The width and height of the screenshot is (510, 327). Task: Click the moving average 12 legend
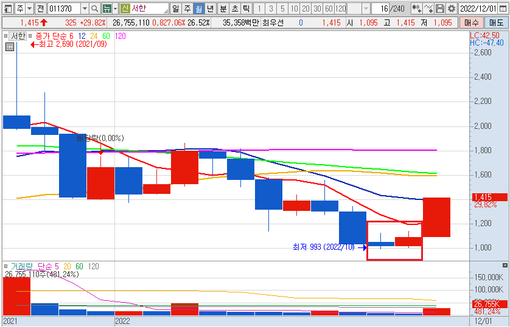(x=82, y=36)
